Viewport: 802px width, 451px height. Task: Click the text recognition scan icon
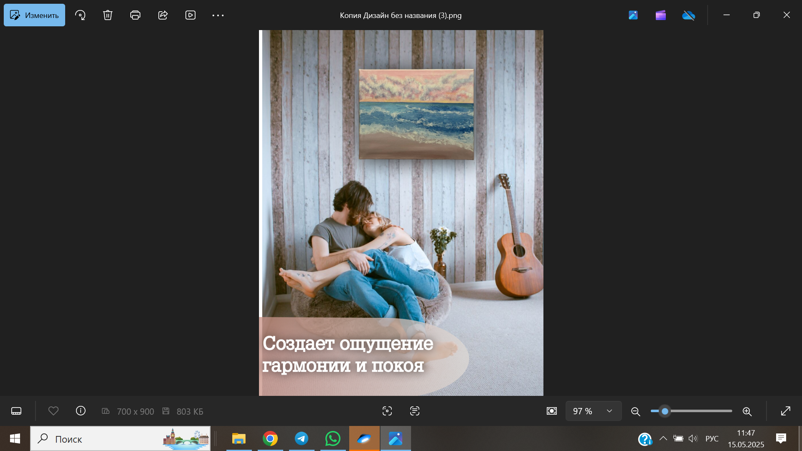[x=415, y=411]
